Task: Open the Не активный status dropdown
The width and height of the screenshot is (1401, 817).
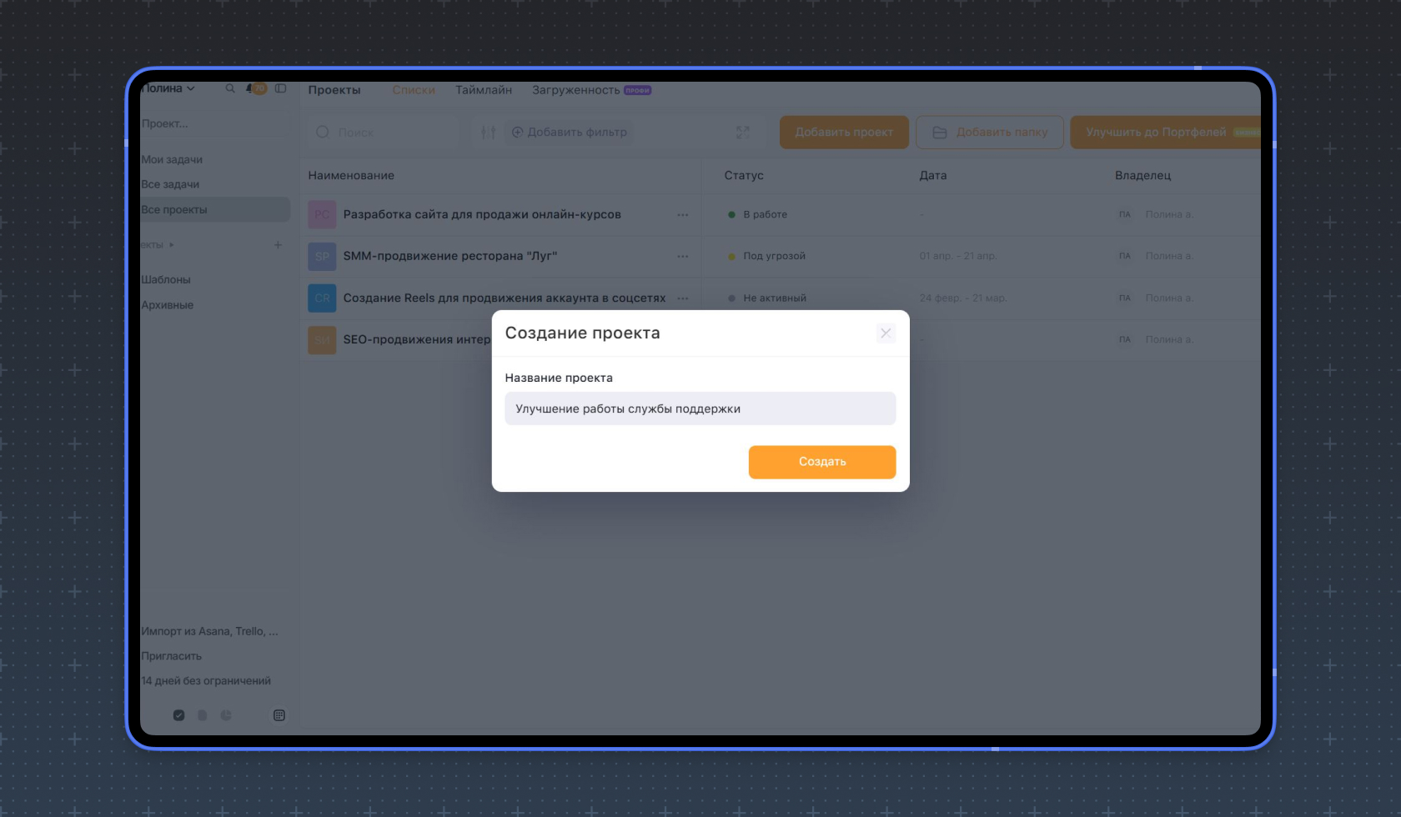Action: (767, 298)
